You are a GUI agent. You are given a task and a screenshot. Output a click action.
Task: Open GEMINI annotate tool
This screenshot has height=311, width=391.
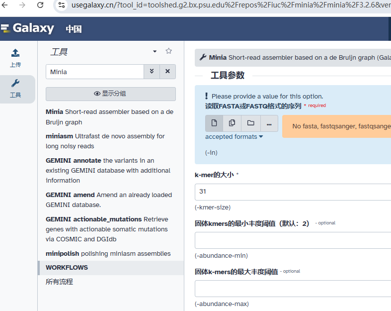coord(108,170)
